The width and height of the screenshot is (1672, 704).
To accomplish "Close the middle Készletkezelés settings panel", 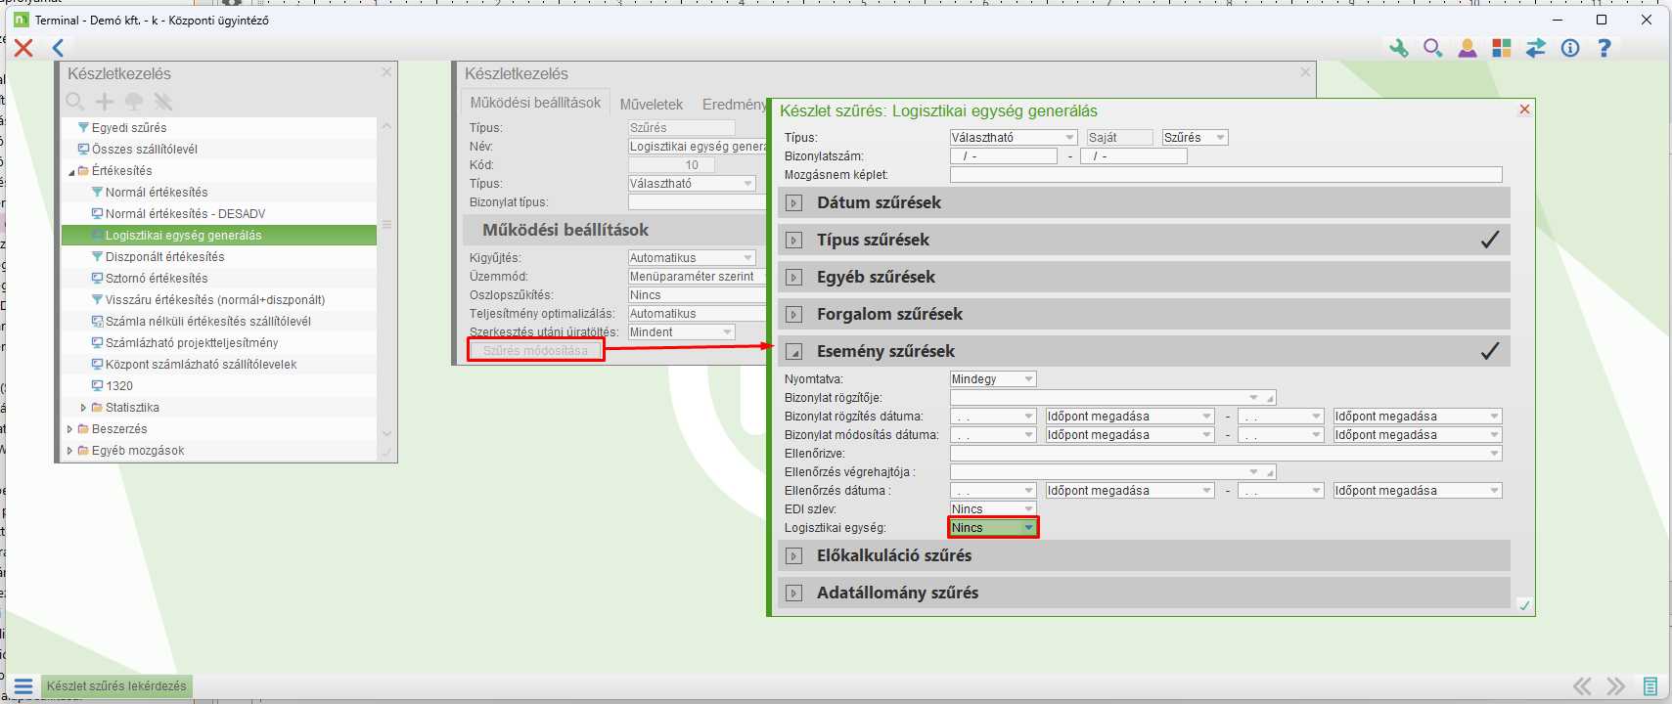I will [x=1306, y=72].
